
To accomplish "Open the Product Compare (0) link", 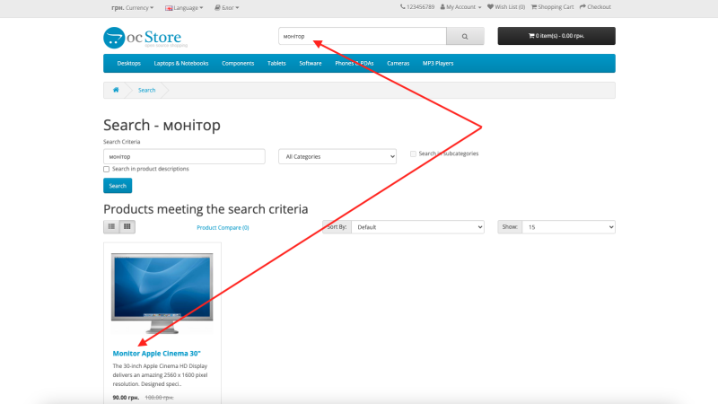I will [x=223, y=228].
